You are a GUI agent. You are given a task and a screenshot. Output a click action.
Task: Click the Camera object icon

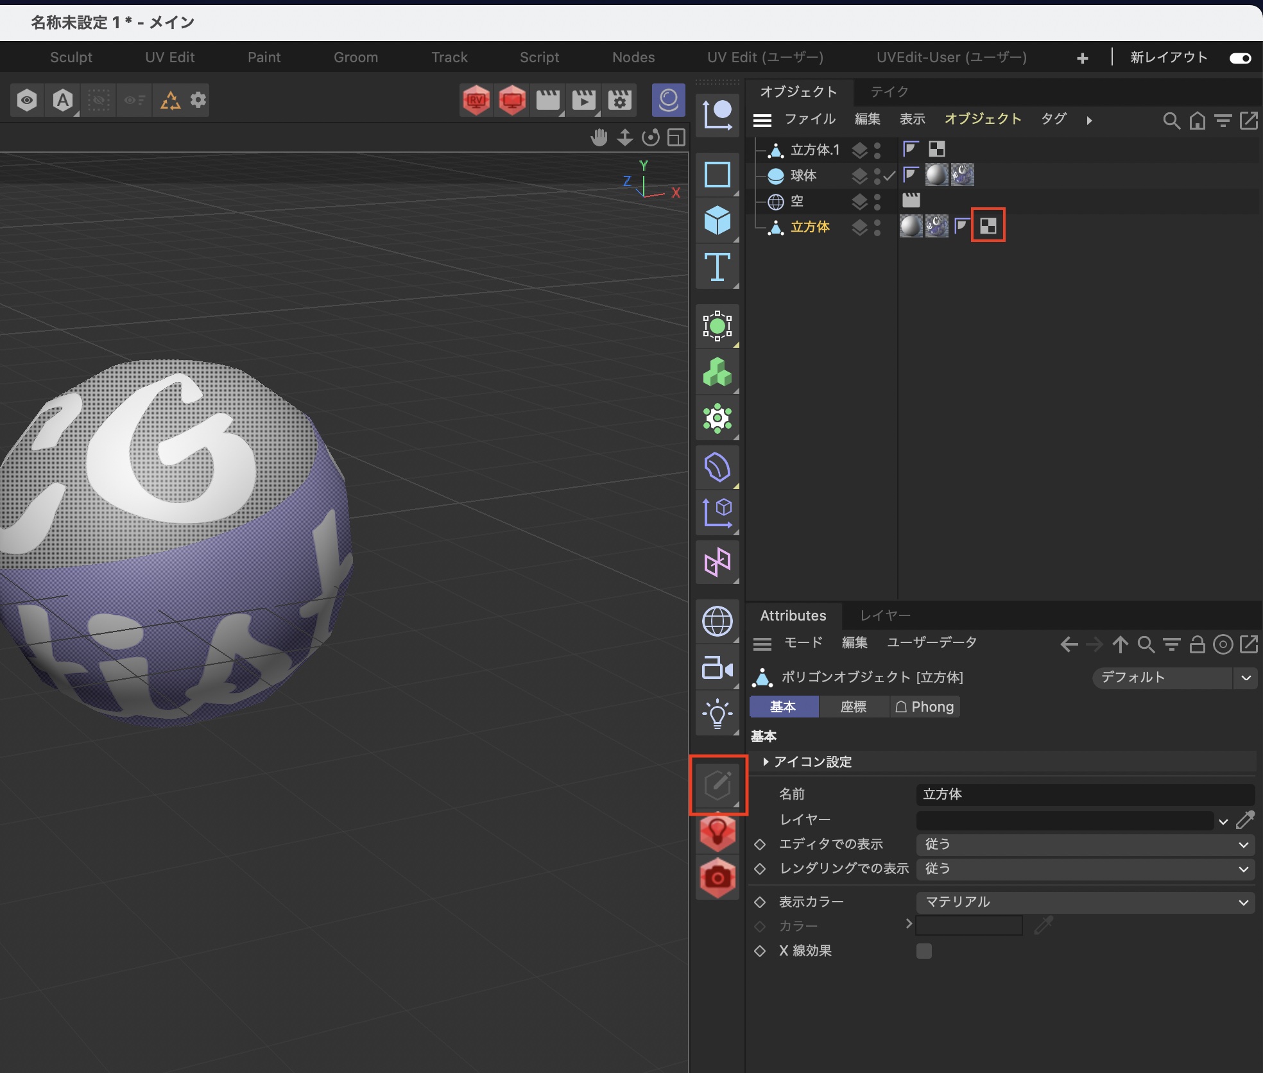717,668
